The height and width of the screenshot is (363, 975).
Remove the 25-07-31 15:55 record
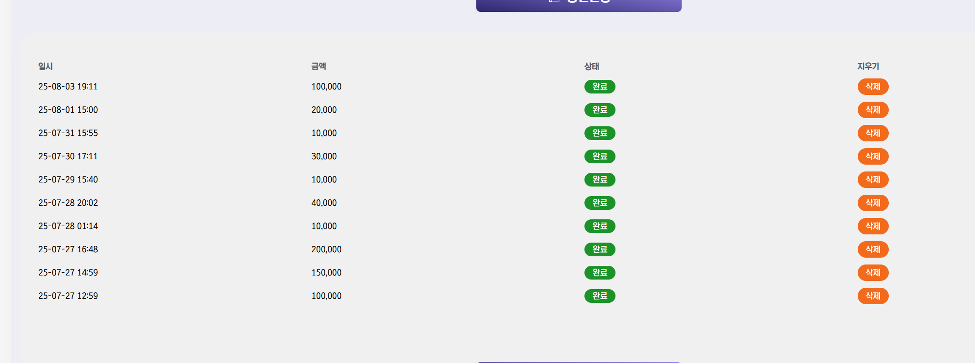(x=873, y=133)
